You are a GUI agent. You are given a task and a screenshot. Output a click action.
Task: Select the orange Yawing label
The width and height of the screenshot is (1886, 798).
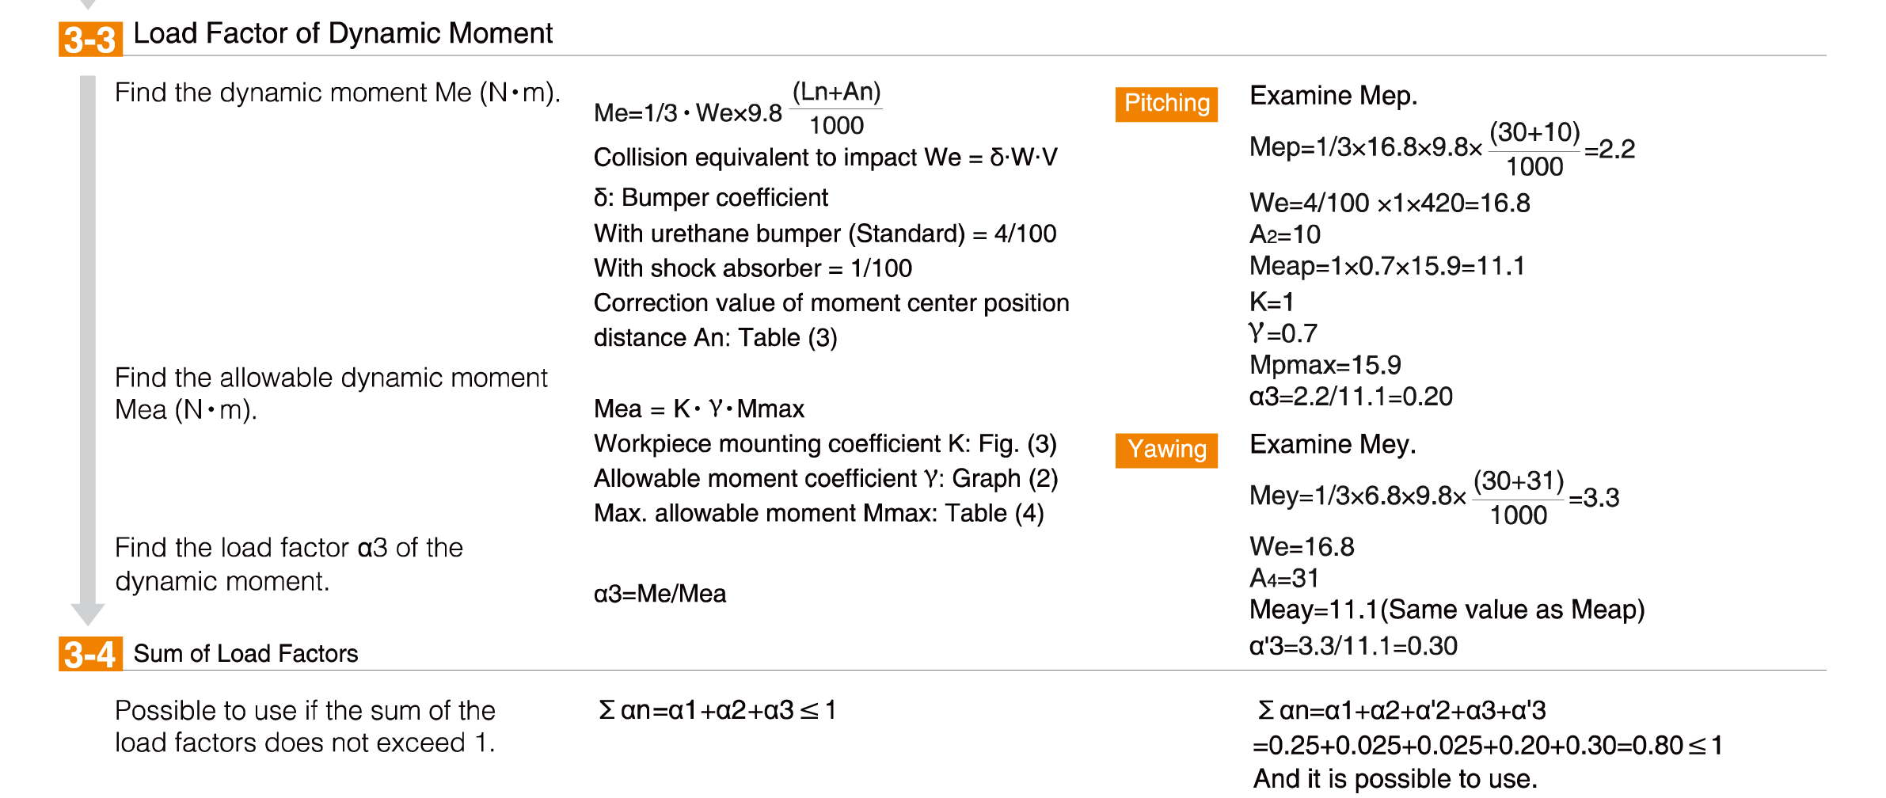point(1166,450)
